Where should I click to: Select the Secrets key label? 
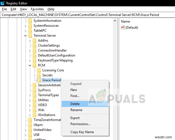(x=47, y=75)
